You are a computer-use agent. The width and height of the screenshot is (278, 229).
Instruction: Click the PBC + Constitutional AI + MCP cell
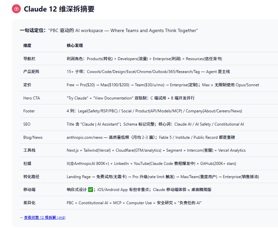(134, 203)
